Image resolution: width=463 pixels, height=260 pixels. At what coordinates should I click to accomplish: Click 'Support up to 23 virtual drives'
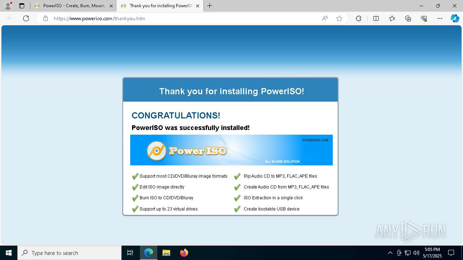169,209
